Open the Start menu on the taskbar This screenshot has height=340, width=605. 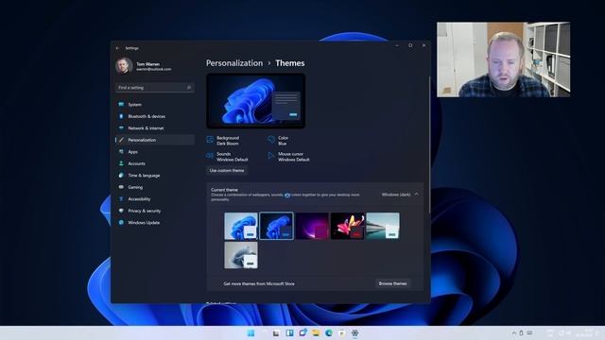251,333
